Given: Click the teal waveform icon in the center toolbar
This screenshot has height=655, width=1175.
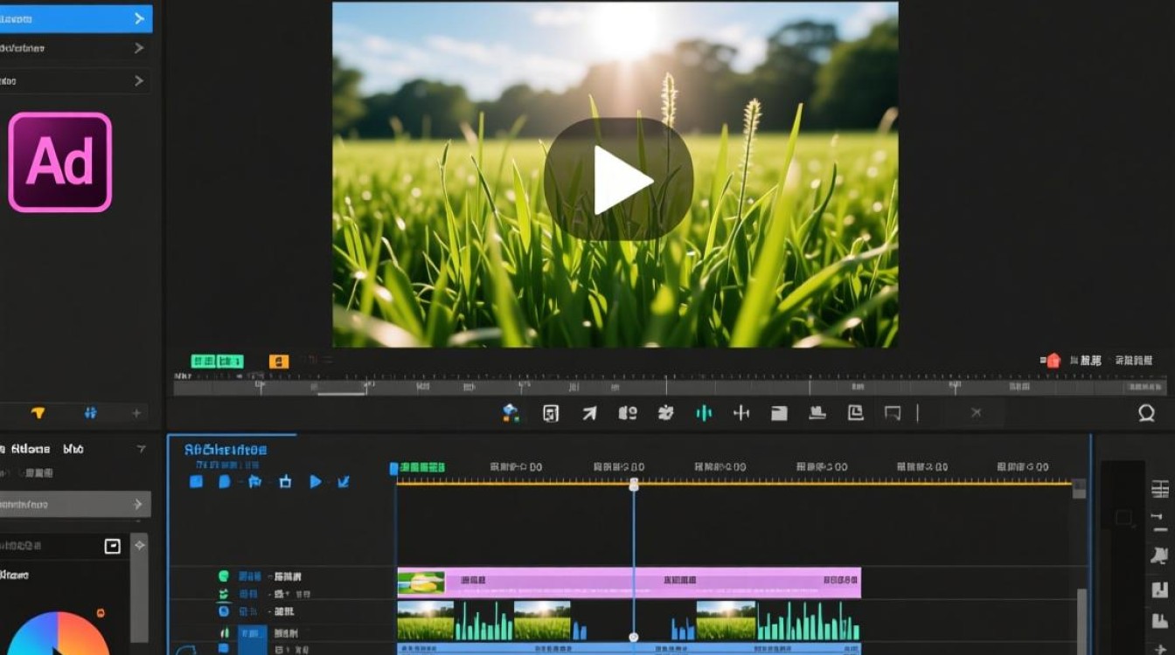Looking at the screenshot, I should [x=704, y=413].
